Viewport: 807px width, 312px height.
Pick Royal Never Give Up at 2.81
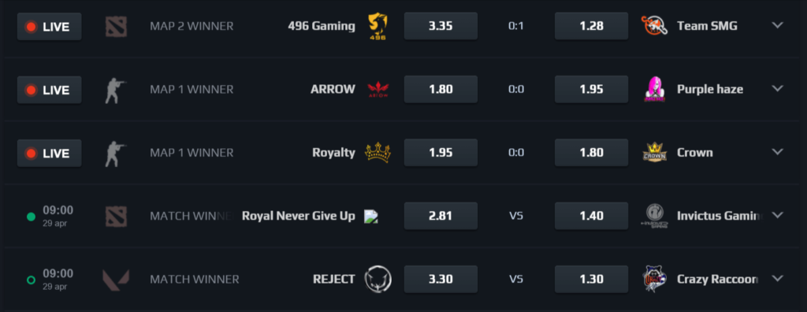tap(441, 216)
